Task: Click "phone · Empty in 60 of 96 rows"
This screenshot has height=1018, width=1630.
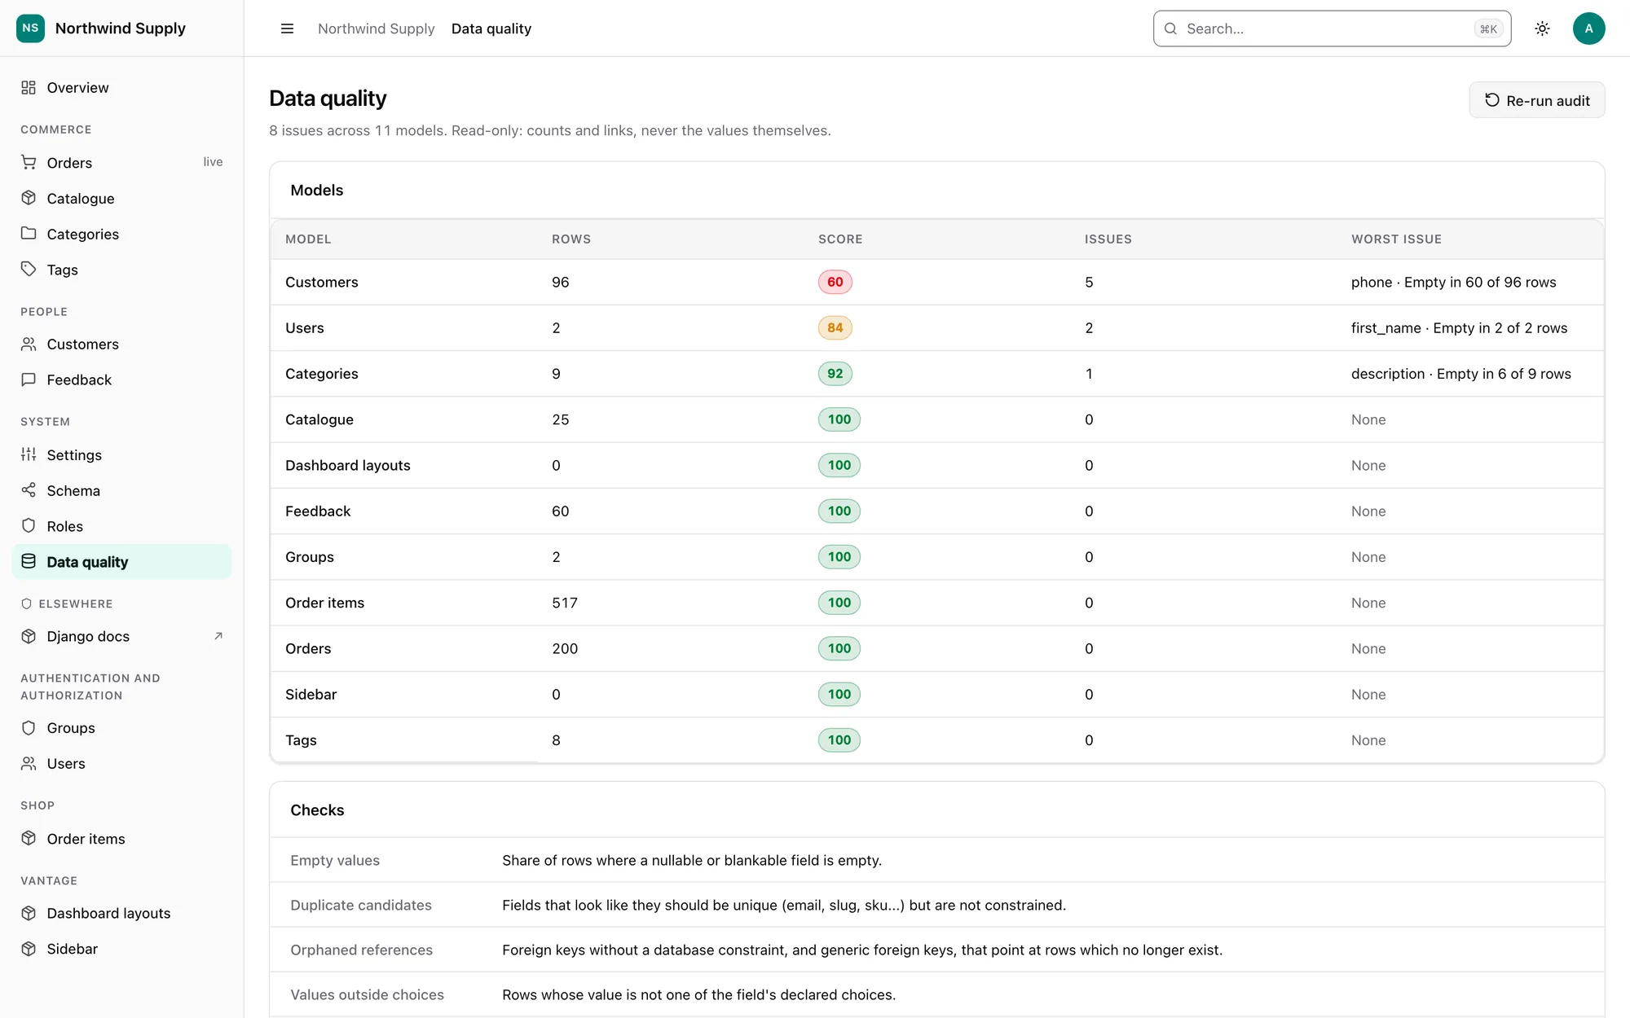Action: pos(1453,282)
